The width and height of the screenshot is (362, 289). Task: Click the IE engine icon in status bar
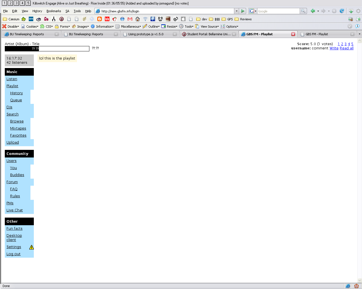348,286
